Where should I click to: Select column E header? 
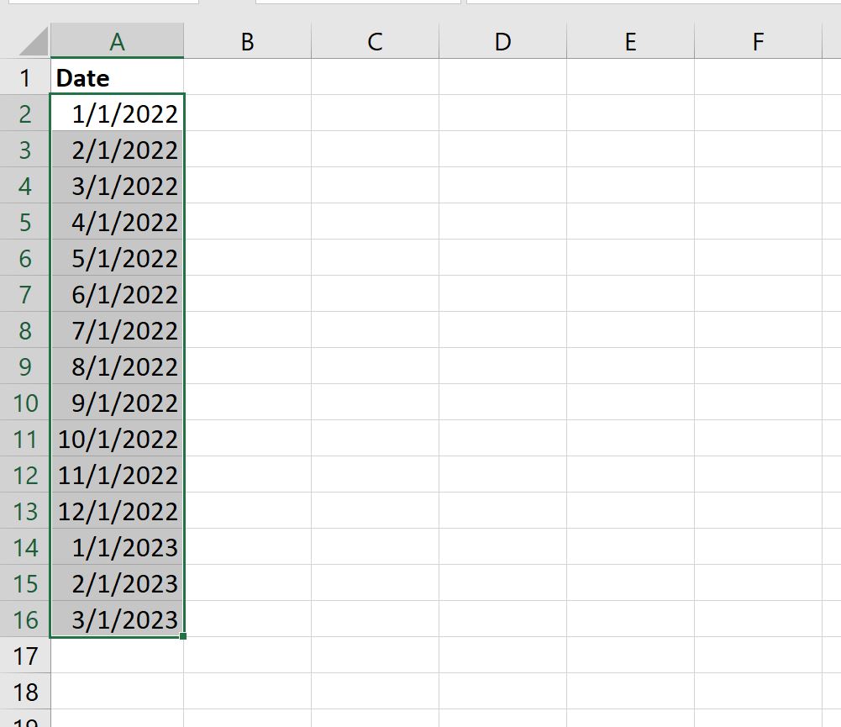tap(630, 40)
